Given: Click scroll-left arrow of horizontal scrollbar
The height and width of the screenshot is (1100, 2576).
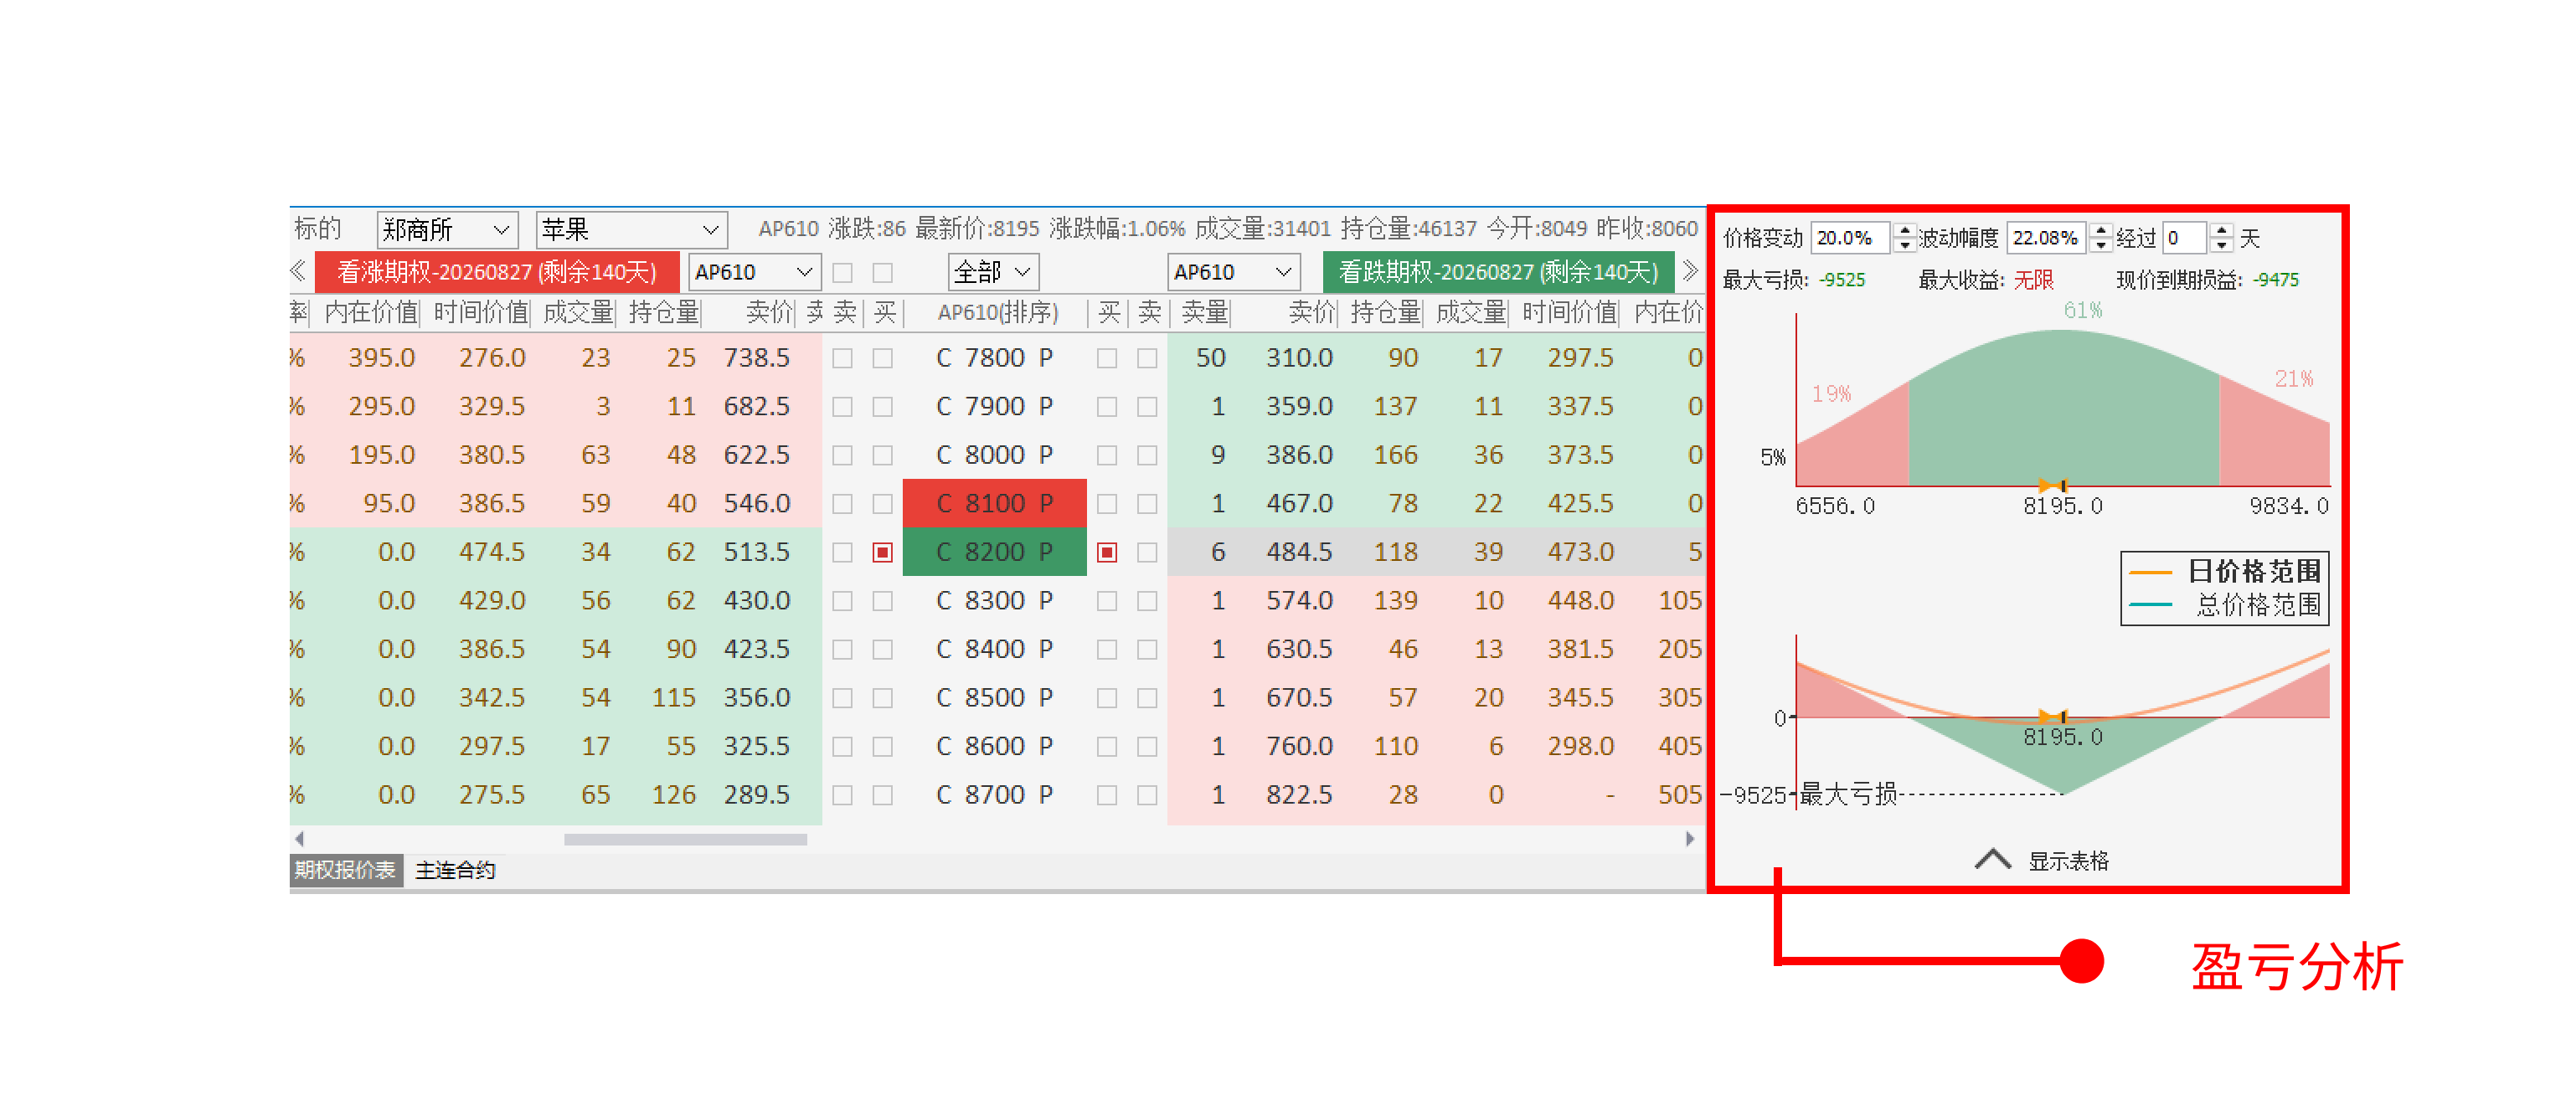Looking at the screenshot, I should [x=299, y=839].
